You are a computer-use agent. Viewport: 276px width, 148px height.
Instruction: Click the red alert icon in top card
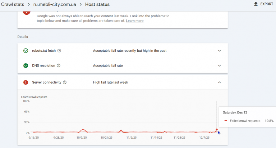point(27,12)
